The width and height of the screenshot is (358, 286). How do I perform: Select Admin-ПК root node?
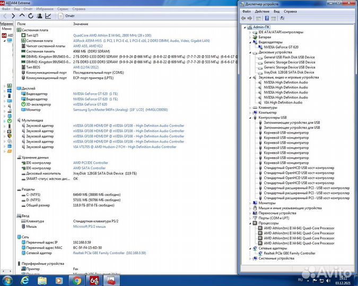tap(261, 27)
